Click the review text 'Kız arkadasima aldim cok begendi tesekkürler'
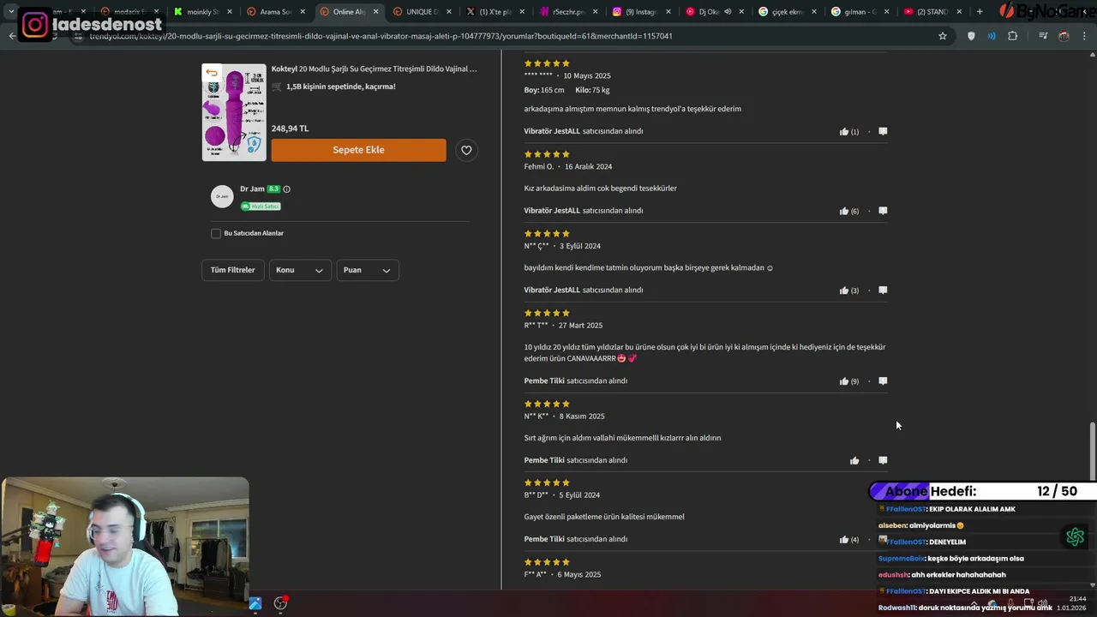 pyautogui.click(x=600, y=189)
